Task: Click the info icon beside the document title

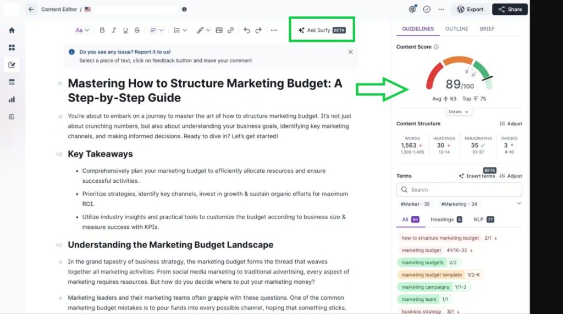Action: tap(184, 9)
